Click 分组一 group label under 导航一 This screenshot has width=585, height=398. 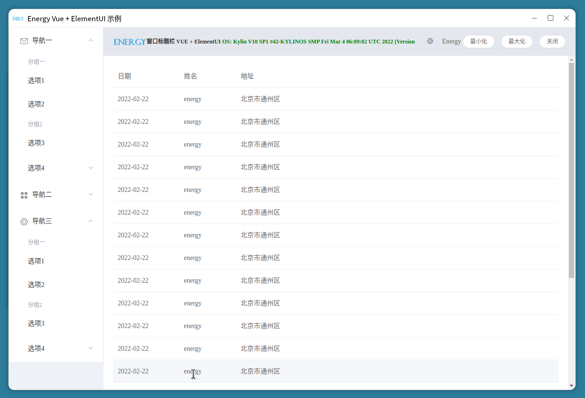point(36,61)
